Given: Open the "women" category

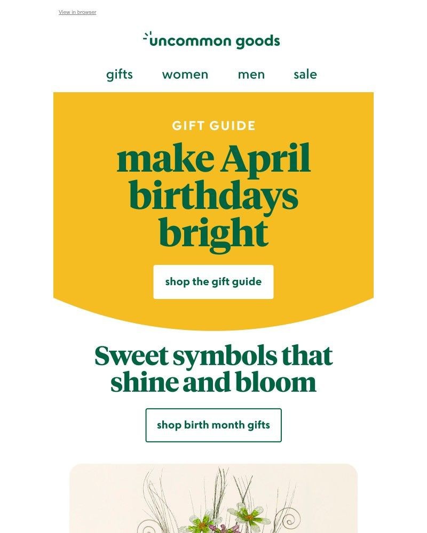Looking at the screenshot, I should [185, 75].
